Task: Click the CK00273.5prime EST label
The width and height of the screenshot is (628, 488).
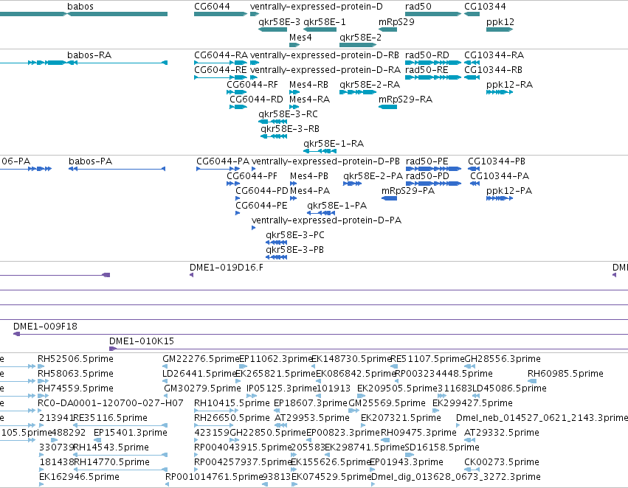Action: (x=502, y=462)
